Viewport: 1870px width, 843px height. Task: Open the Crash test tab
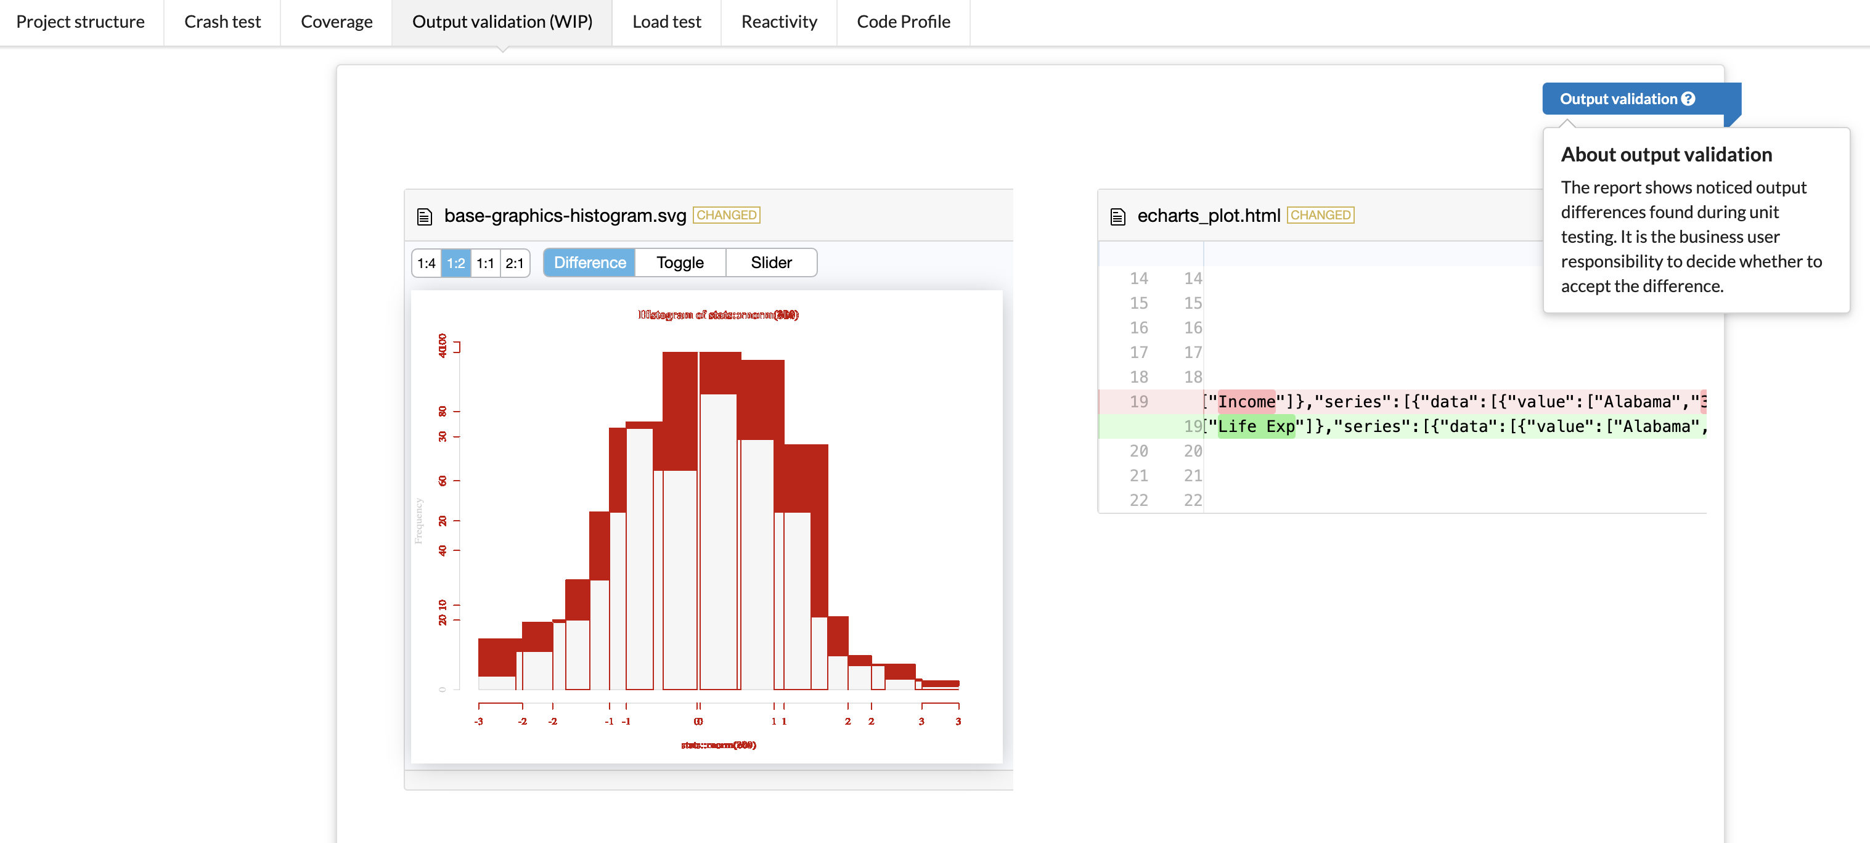coord(222,22)
